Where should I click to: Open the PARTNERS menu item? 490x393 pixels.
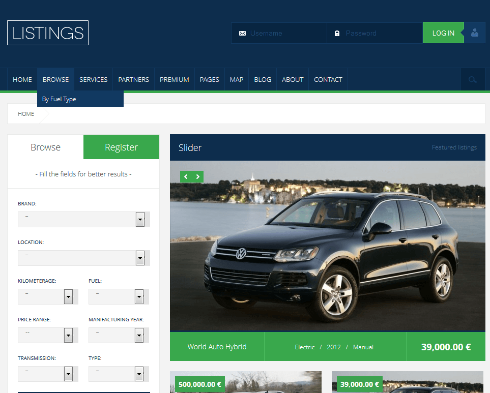[x=133, y=80]
